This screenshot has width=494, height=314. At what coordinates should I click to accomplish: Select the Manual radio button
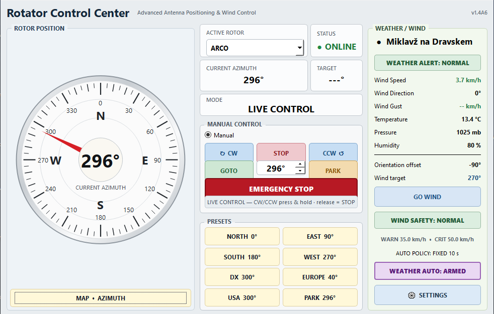pos(208,135)
